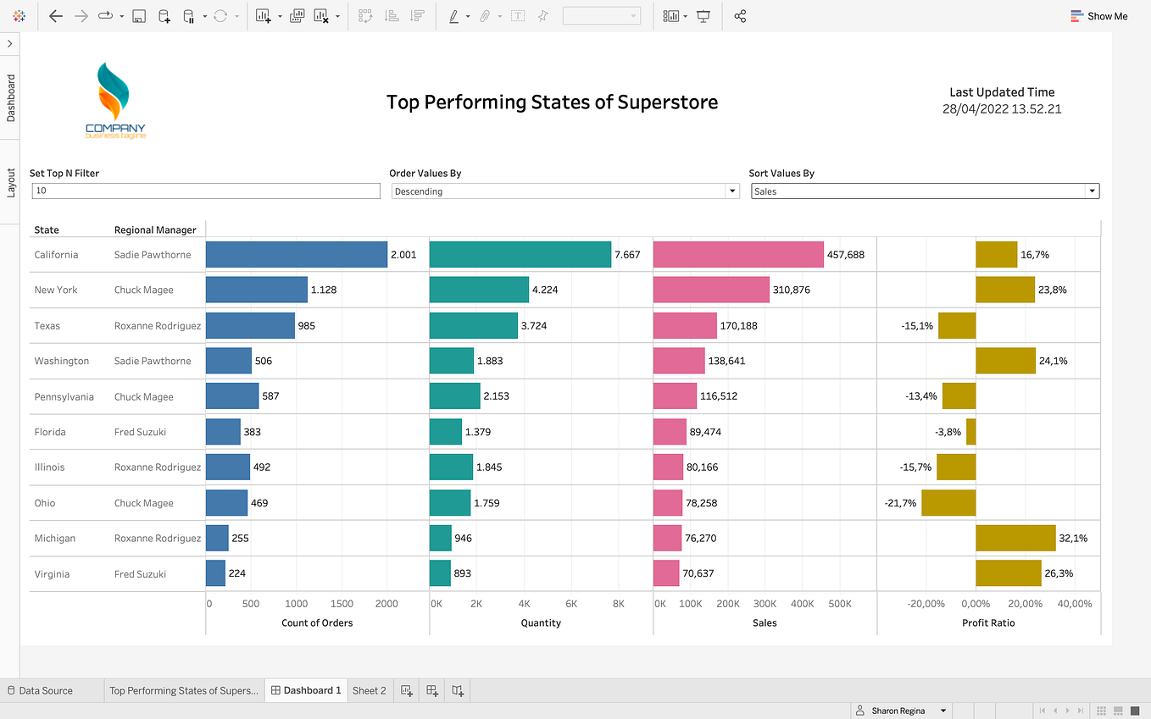
Task: Click the Sort Ascending toolbar icon
Action: [x=392, y=16]
